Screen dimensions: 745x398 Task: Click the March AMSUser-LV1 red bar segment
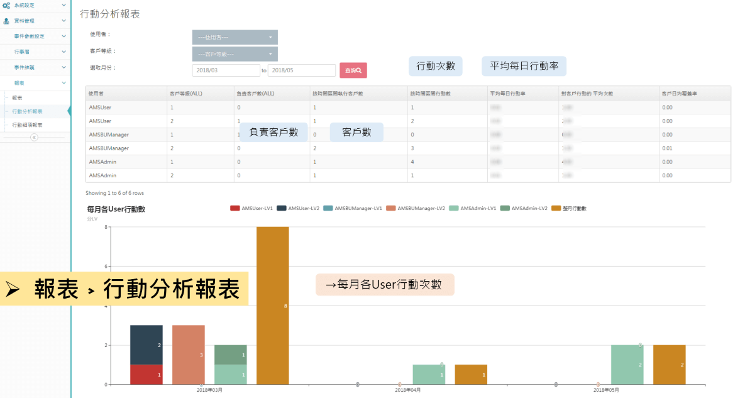[146, 375]
